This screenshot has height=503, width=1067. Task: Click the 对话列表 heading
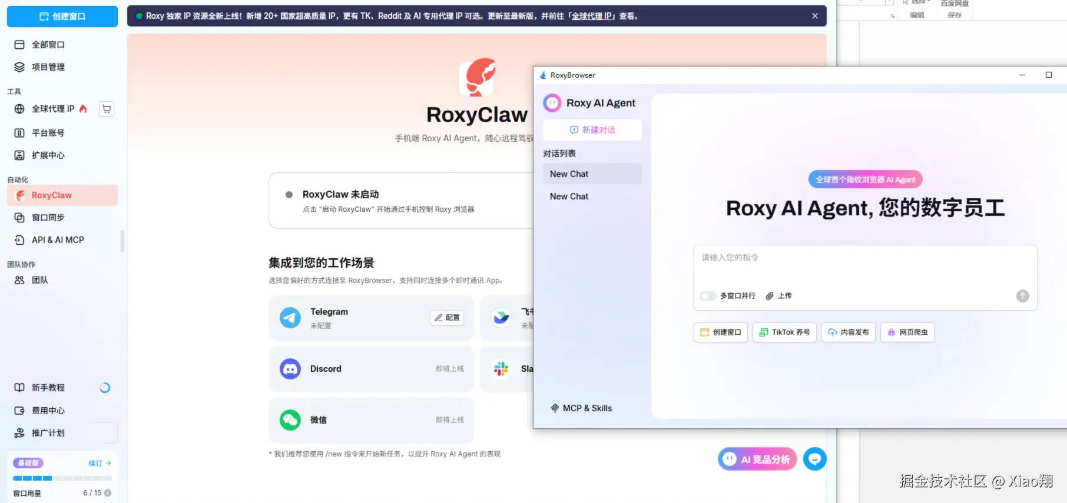559,154
